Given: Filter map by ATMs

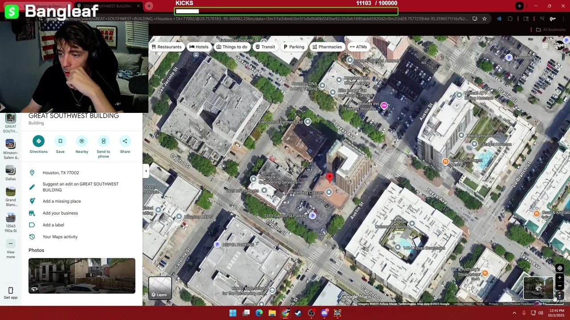Looking at the screenshot, I should point(358,47).
